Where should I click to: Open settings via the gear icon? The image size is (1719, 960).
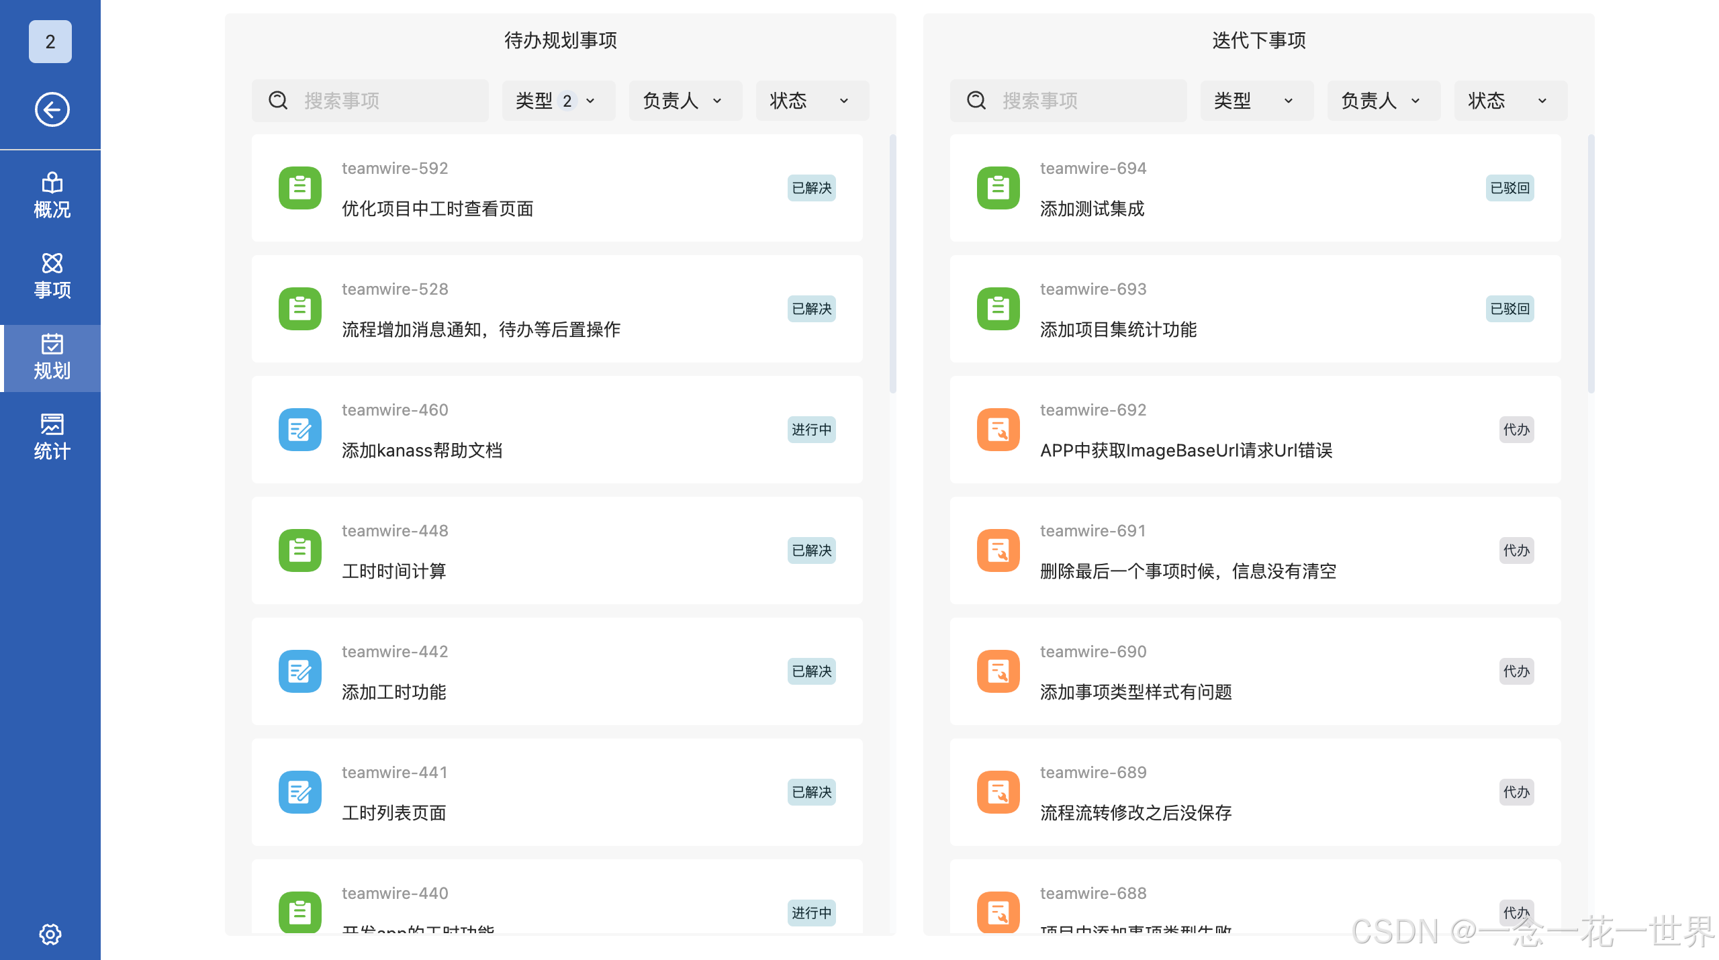coord(50,934)
